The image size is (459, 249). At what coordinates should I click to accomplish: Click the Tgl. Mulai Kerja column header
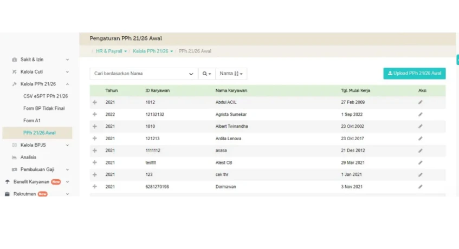click(x=355, y=90)
